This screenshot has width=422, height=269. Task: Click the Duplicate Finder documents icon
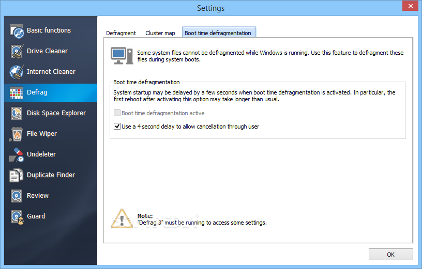[16, 175]
